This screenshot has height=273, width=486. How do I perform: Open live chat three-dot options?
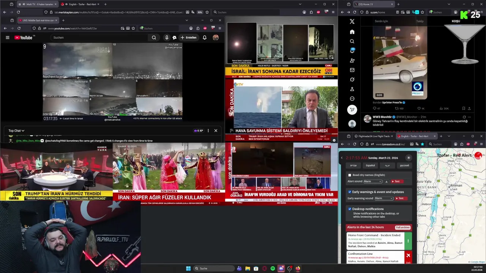208,131
